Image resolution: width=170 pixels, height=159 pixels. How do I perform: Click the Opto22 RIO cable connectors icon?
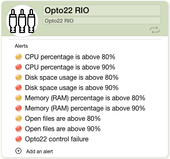click(22, 21)
